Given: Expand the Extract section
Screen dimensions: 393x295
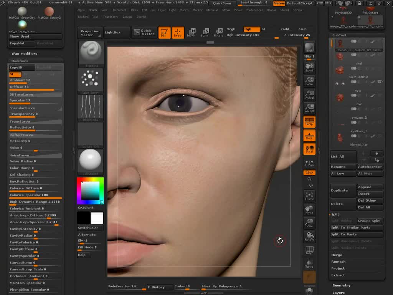Looking at the screenshot, I should click(338, 275).
